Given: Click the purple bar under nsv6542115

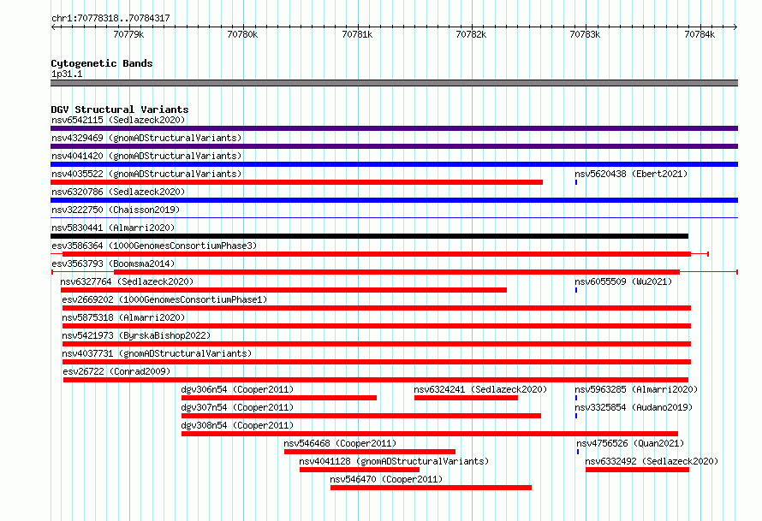Looking at the screenshot, I should (x=394, y=128).
